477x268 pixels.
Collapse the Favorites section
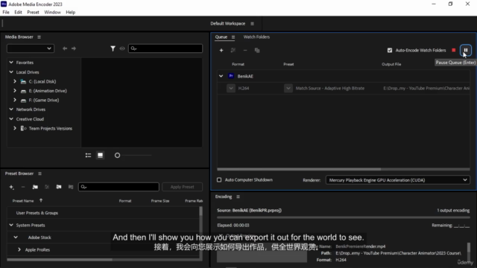pyautogui.click(x=11, y=63)
